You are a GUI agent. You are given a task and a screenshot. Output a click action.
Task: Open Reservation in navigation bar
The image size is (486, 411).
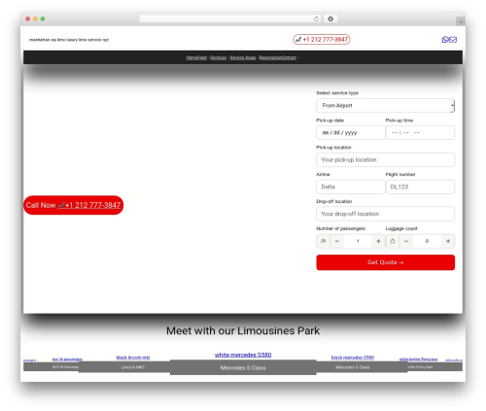coord(270,57)
